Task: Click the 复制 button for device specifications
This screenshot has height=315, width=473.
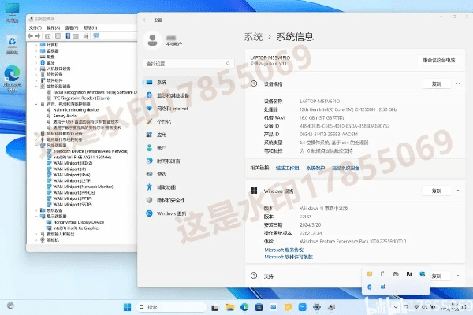Action: point(437,83)
